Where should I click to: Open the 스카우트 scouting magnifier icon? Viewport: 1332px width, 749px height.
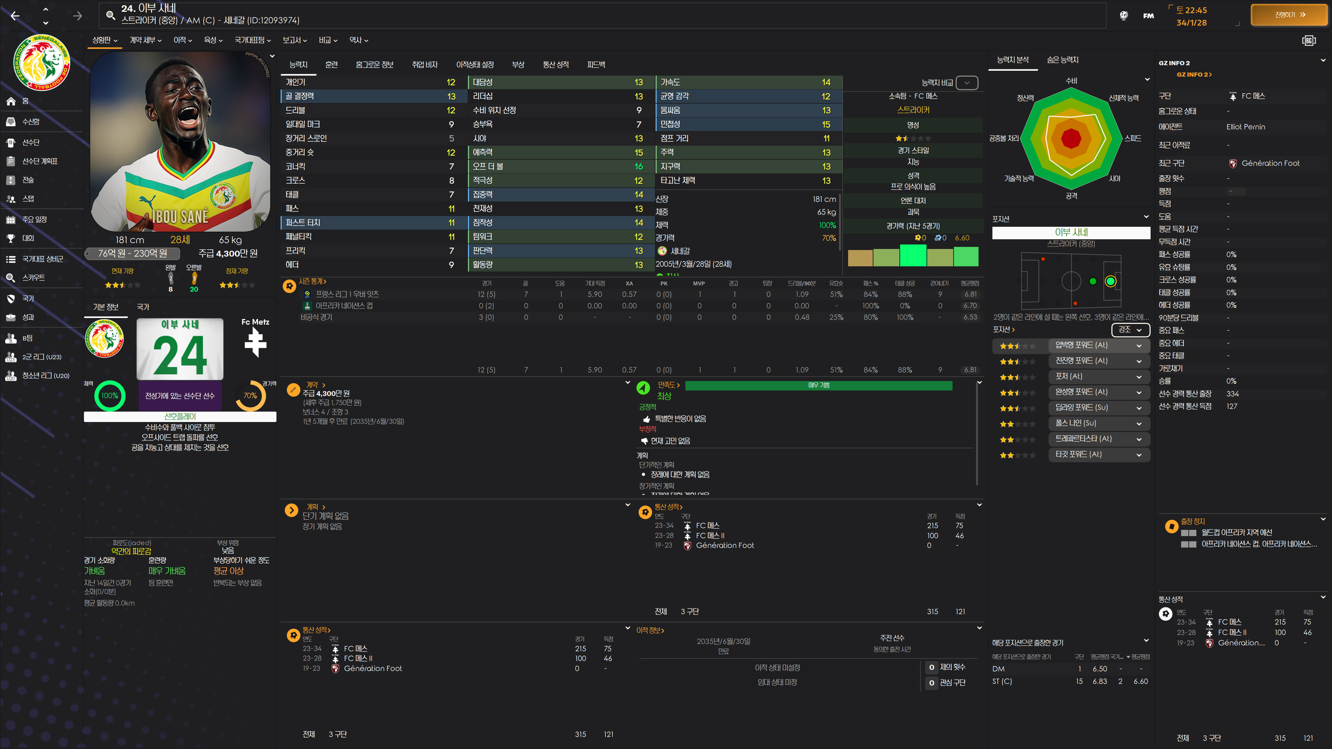pos(11,278)
